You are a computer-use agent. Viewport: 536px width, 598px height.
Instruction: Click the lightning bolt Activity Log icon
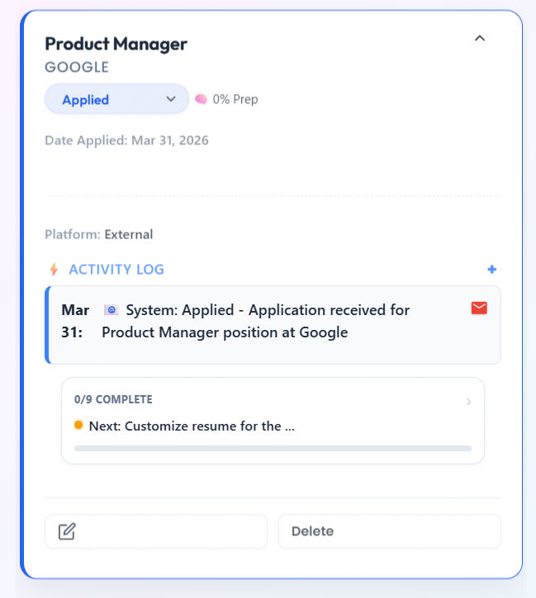coord(54,270)
